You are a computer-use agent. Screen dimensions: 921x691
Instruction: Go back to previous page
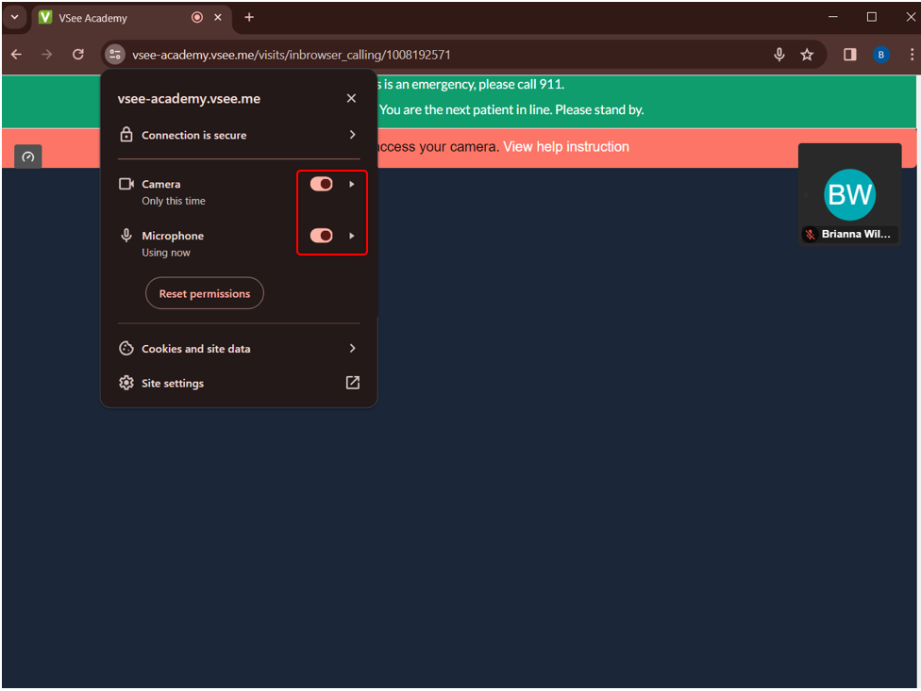tap(16, 55)
